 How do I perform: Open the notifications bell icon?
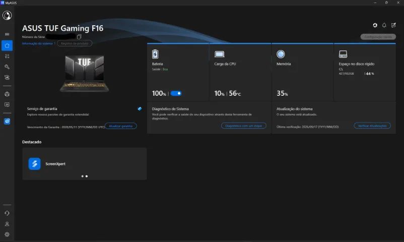(384, 25)
